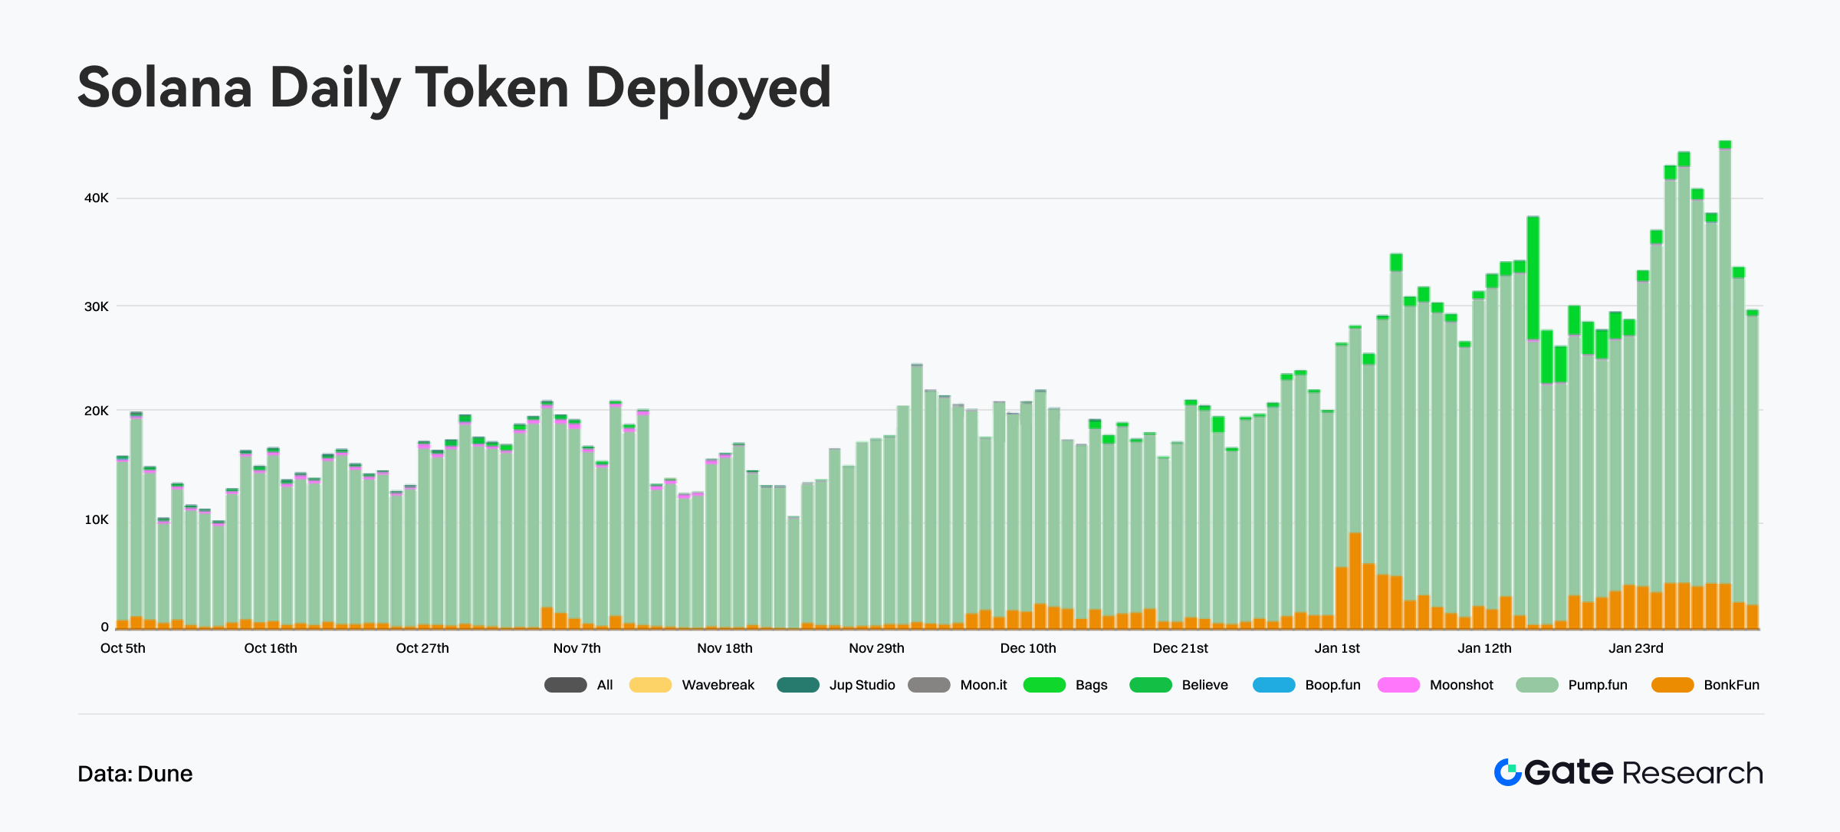Toggle the Bags series legend label
Image resolution: width=1840 pixels, height=832 pixels.
pyautogui.click(x=1091, y=685)
